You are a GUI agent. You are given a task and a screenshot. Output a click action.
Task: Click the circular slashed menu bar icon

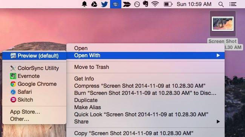click(x=137, y=5)
